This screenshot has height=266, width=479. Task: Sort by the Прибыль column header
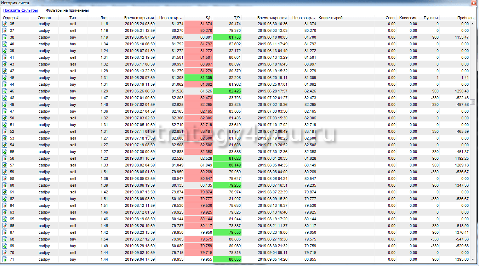pos(465,17)
